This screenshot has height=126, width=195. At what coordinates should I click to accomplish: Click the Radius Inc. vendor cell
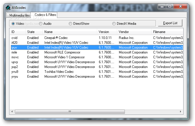coord(127,38)
